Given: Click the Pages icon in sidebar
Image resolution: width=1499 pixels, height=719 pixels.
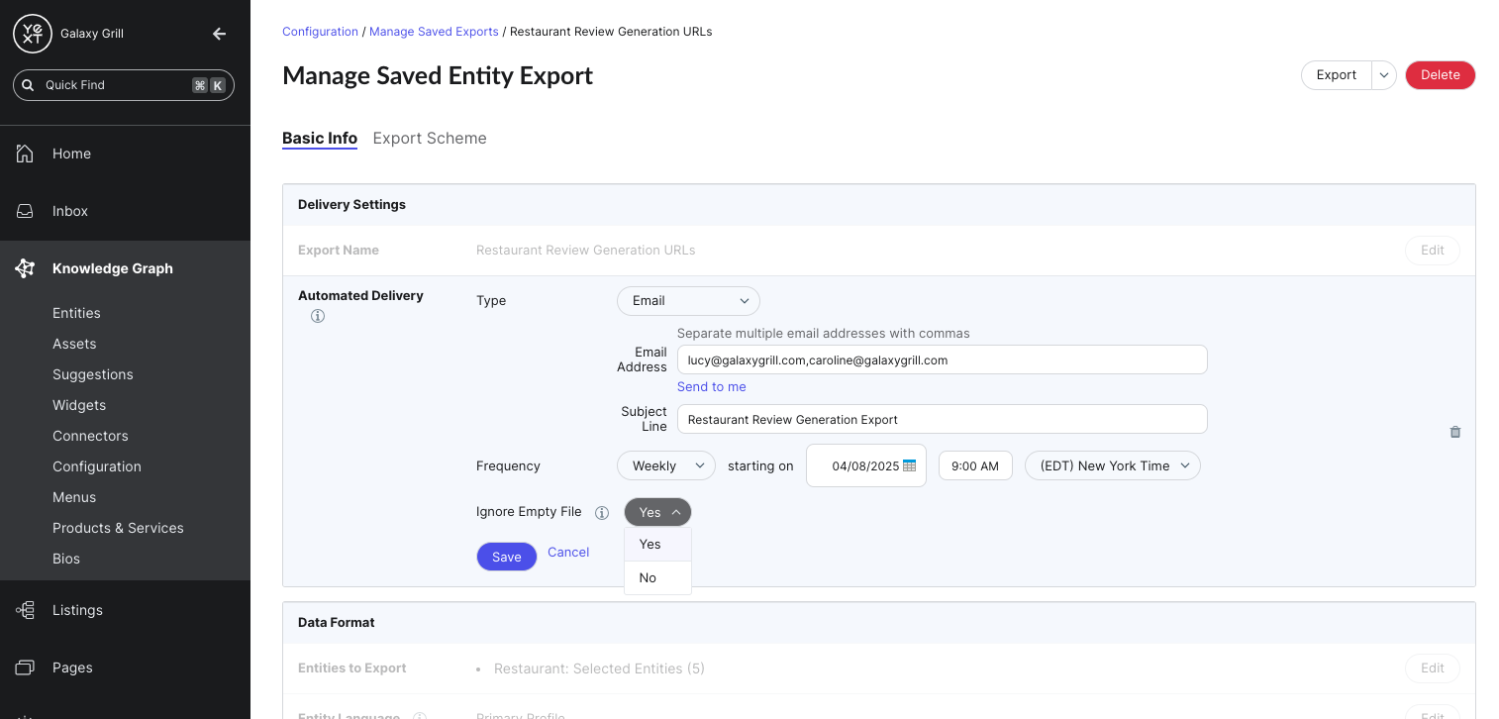Looking at the screenshot, I should pos(26,668).
